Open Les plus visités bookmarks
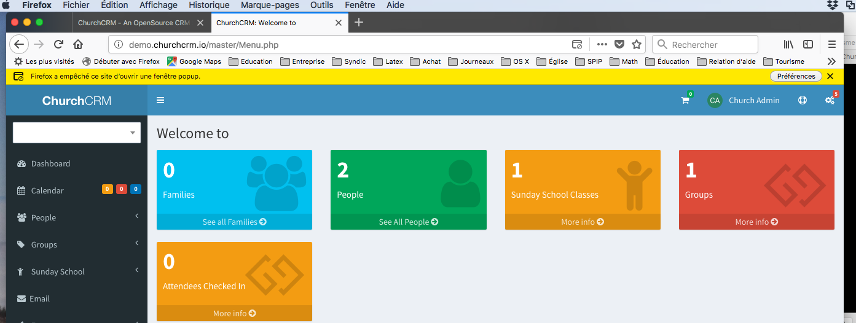 point(44,61)
